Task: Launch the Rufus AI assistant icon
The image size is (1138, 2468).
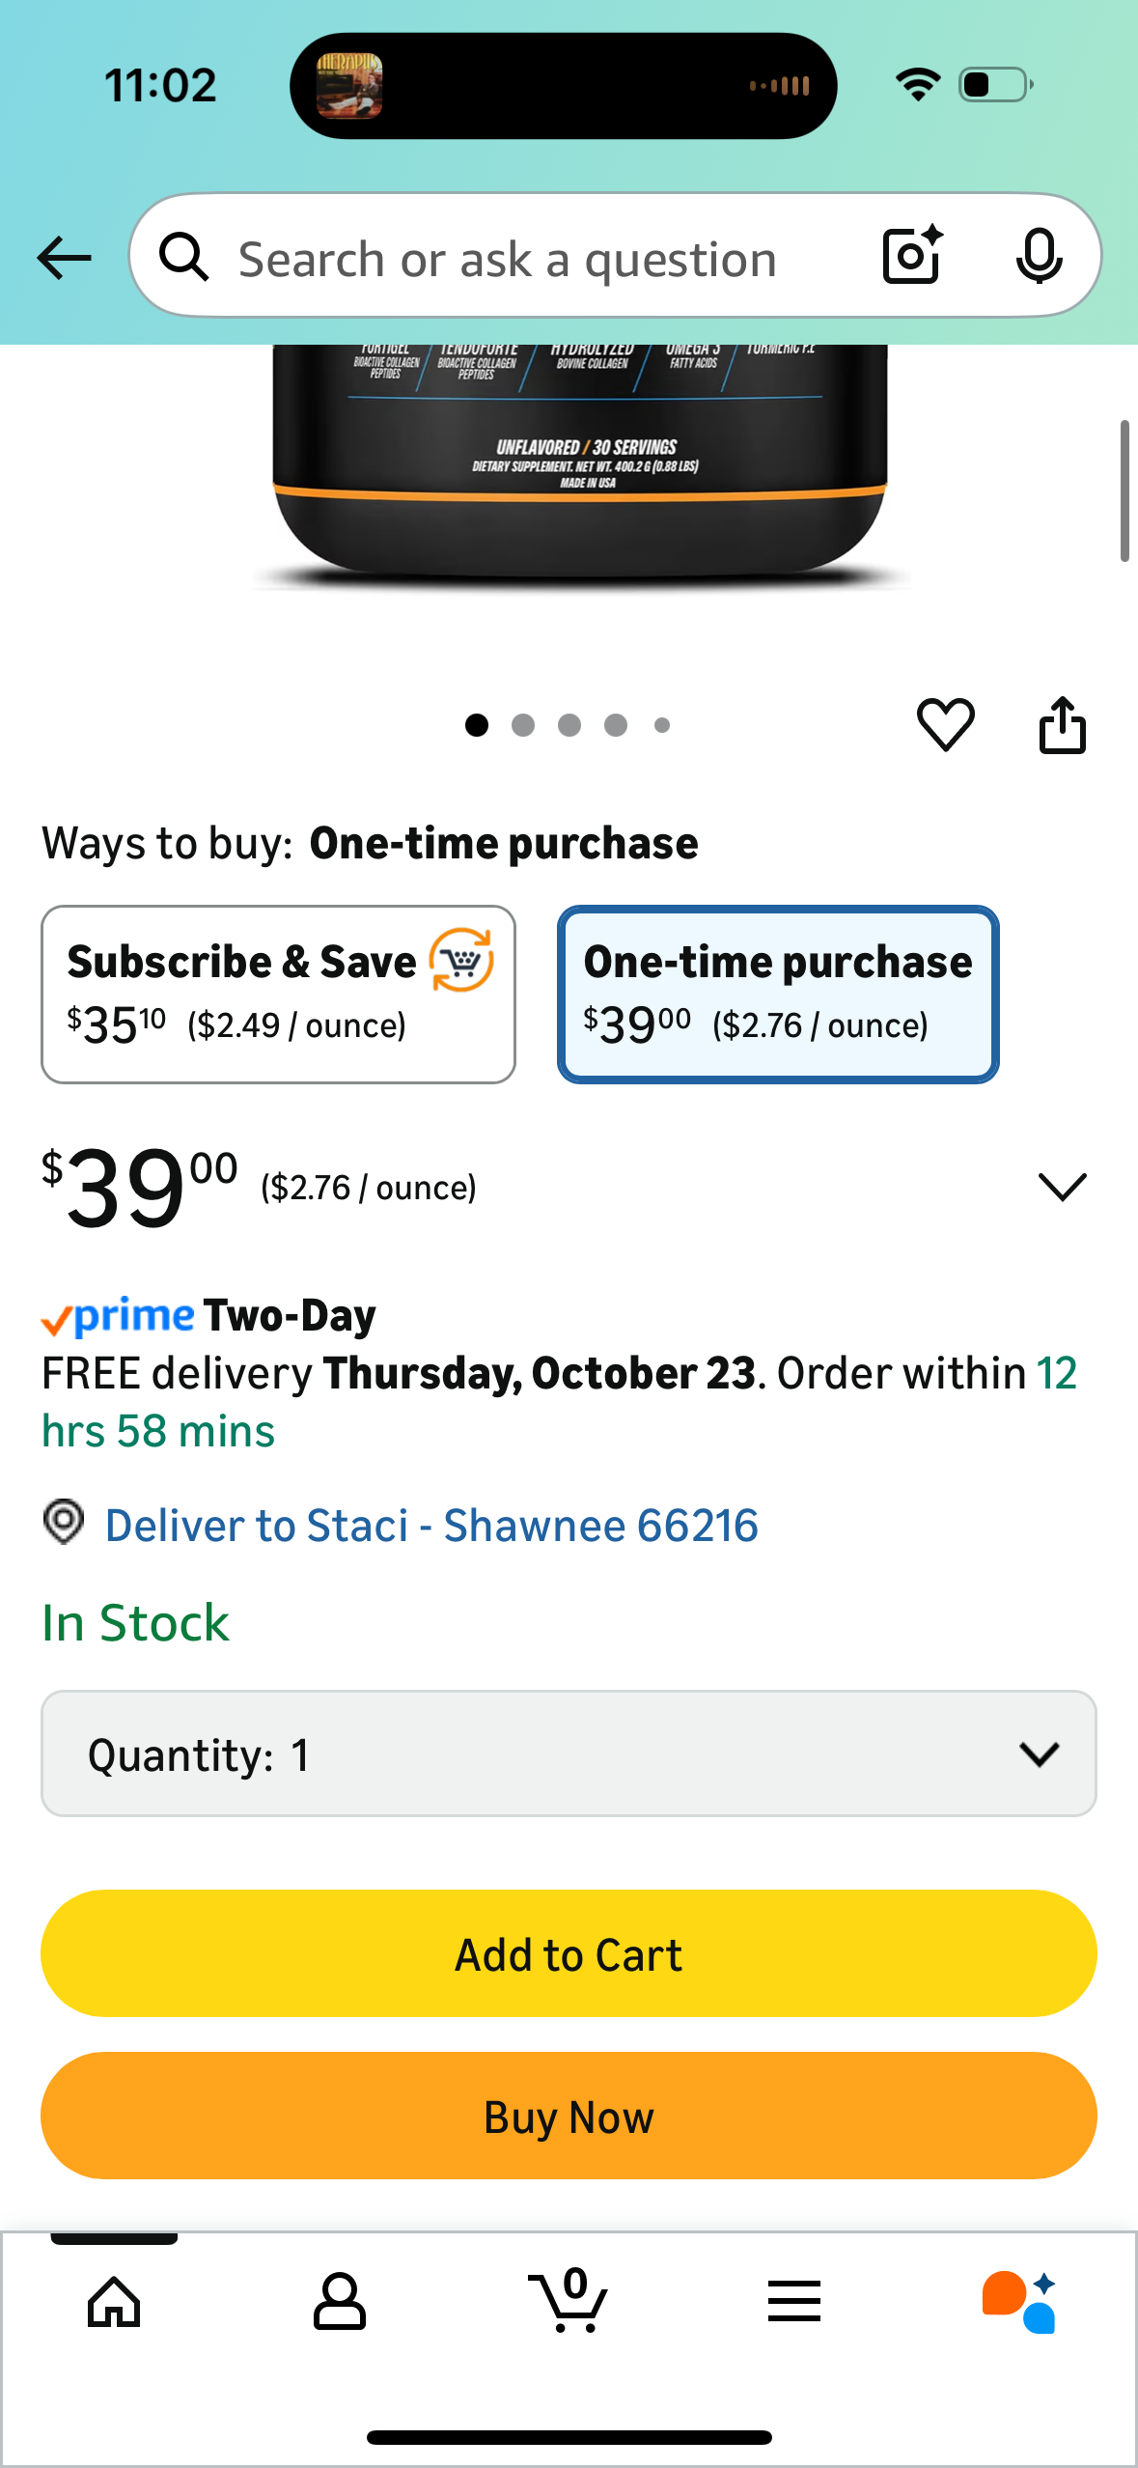Action: click(1019, 2302)
